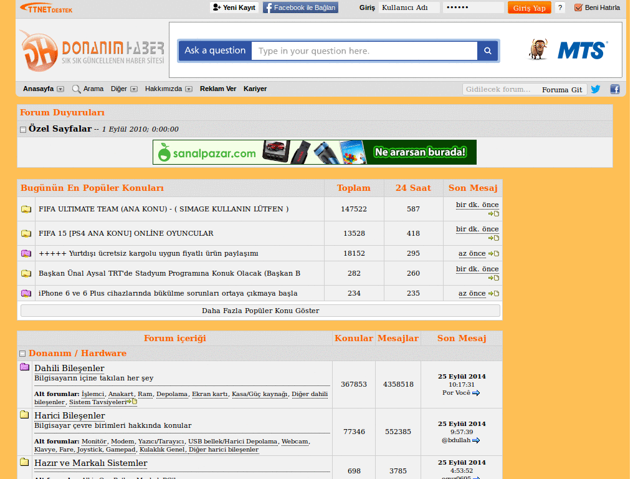Click folder icon of FIFA ULTIMATE TEAM topic
Viewport: 638px width, 479px height.
pyautogui.click(x=26, y=210)
